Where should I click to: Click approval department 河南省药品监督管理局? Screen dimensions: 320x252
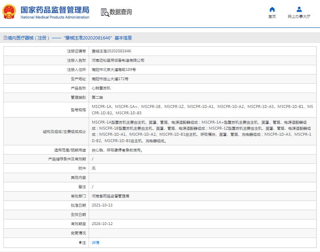pos(110,196)
